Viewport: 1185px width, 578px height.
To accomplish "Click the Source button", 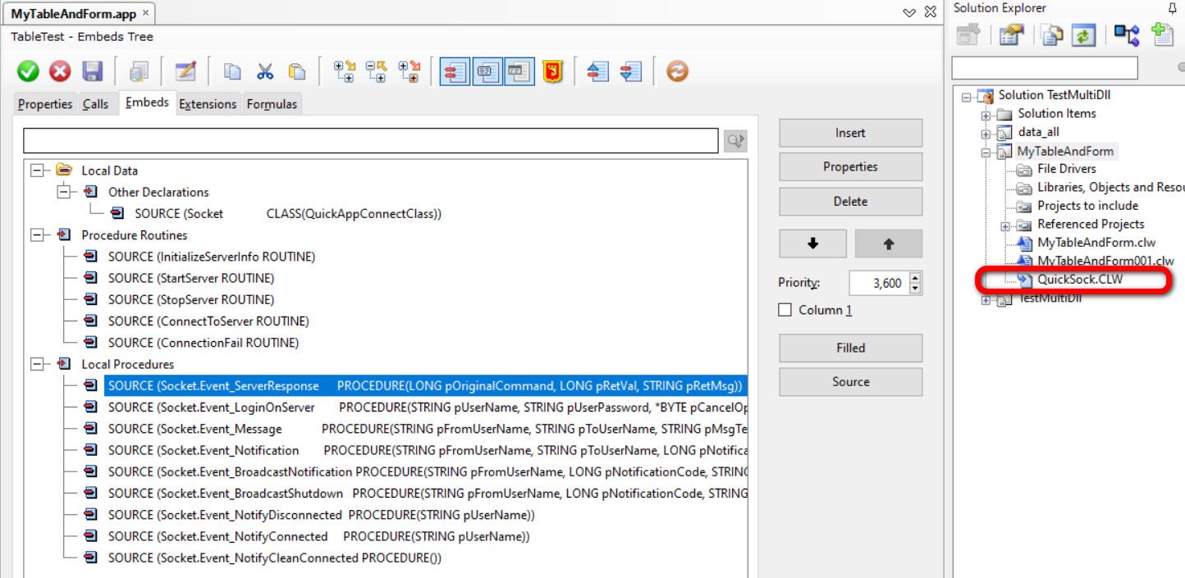I will point(850,382).
